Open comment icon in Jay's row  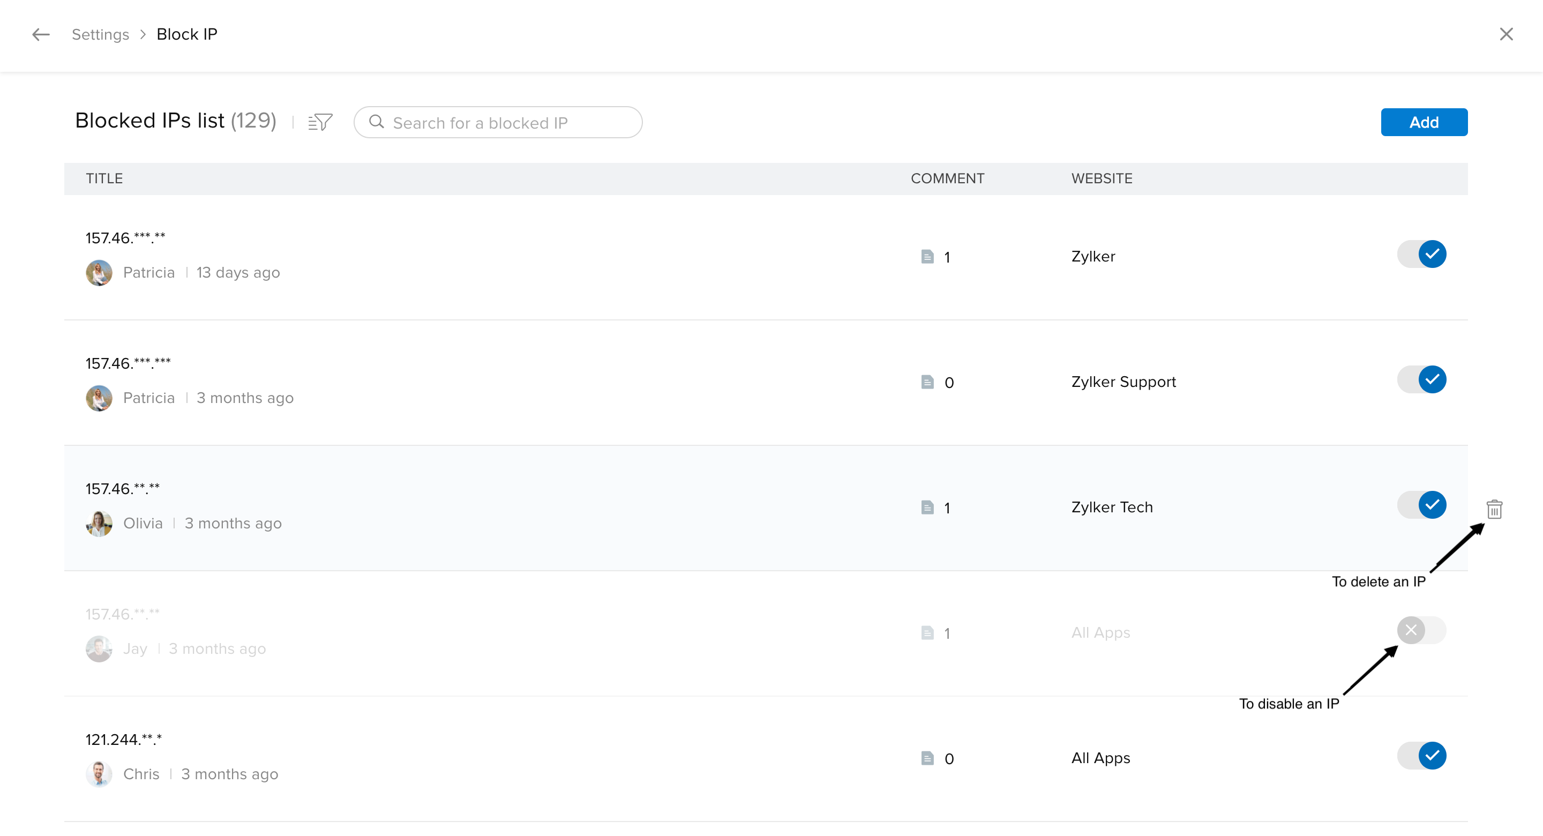pyautogui.click(x=927, y=633)
